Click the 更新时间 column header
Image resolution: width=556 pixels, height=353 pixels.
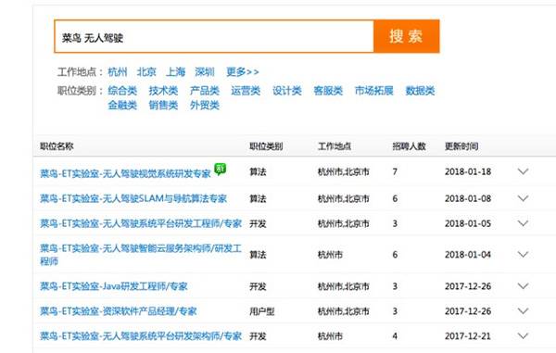point(461,146)
